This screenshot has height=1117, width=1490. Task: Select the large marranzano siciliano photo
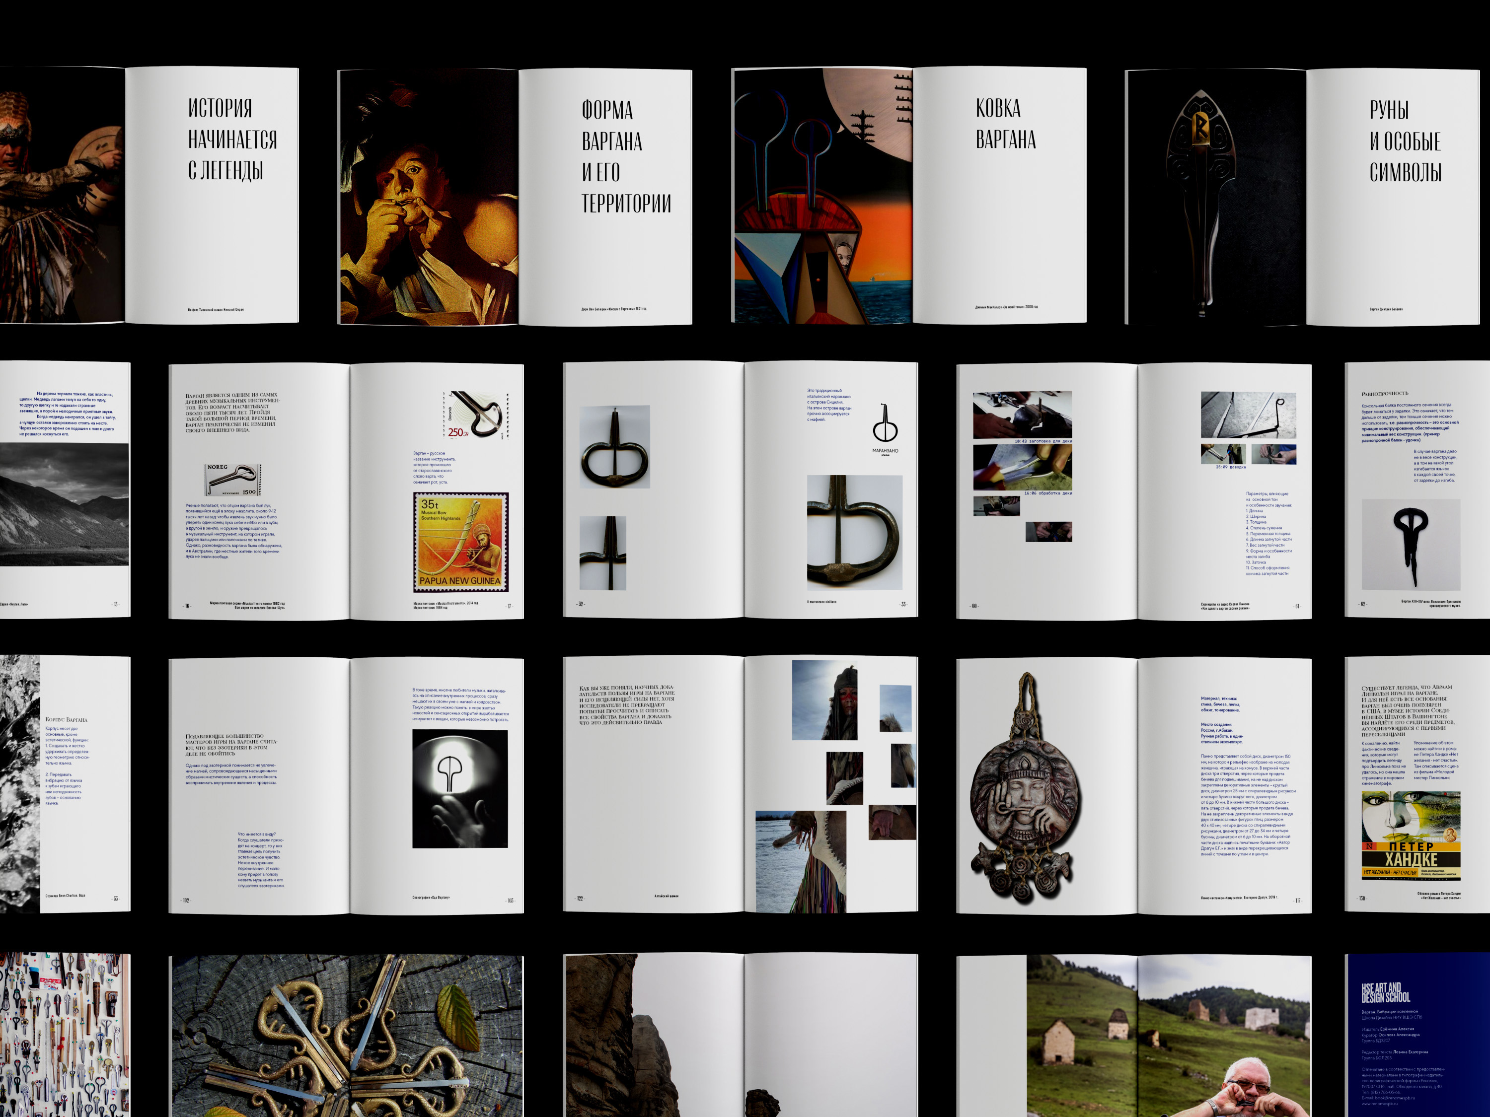coord(854,533)
